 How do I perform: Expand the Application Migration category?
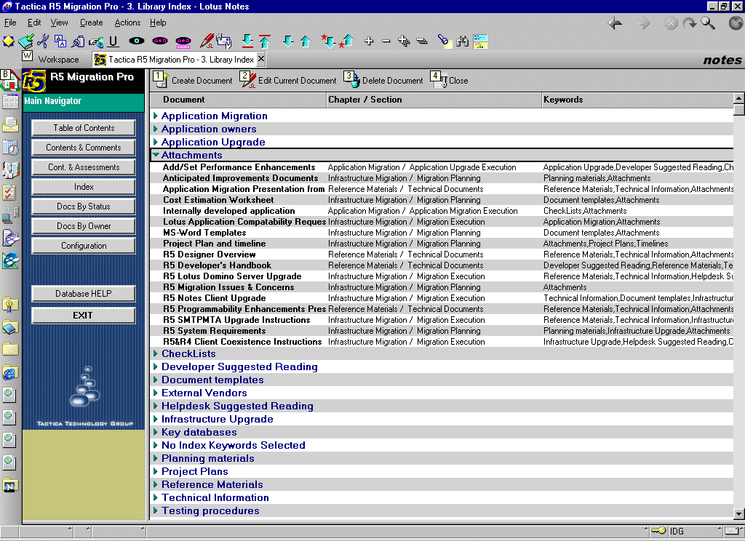click(x=156, y=116)
